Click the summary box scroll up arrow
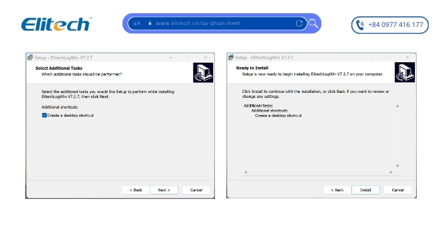Screen dimensions: 440x251 (x=397, y=106)
